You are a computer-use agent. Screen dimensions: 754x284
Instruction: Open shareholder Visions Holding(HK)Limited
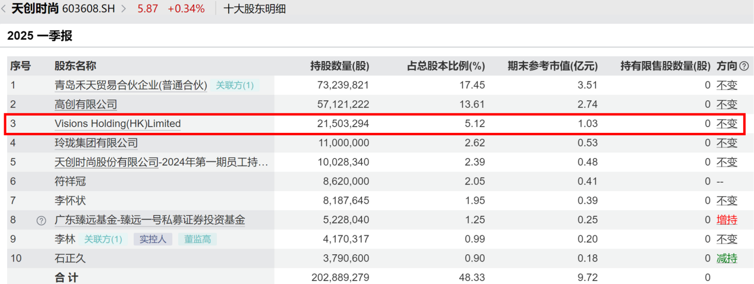tap(118, 124)
